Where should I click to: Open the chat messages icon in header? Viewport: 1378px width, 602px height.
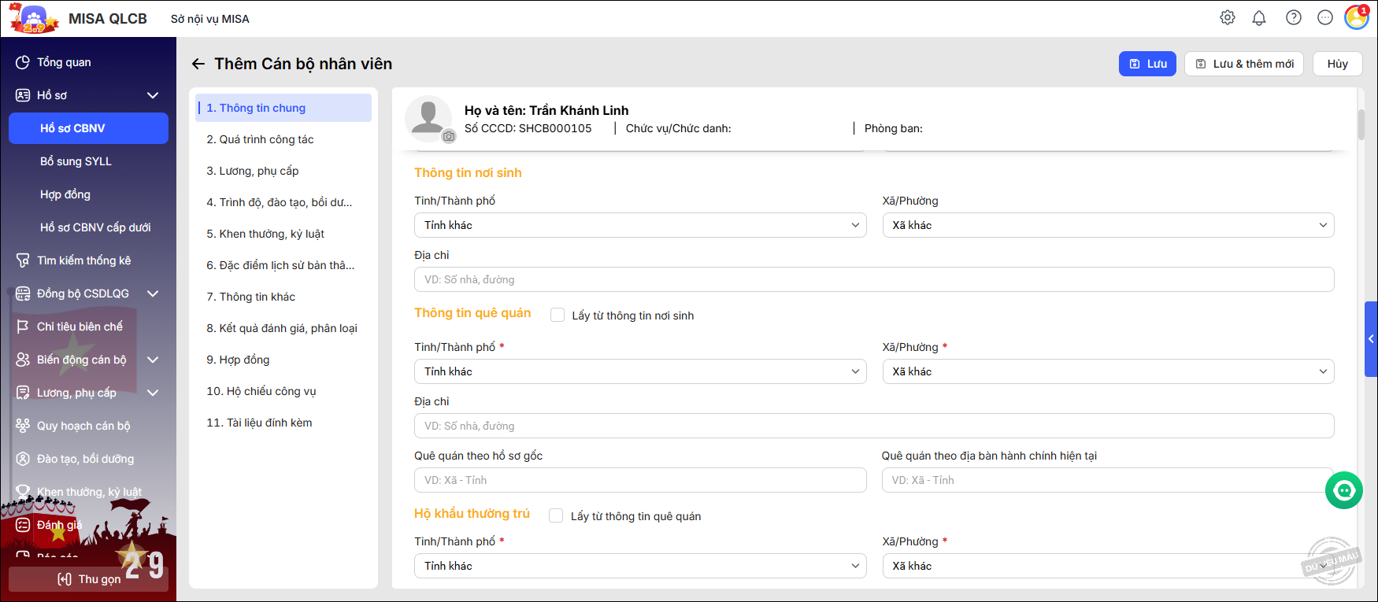click(x=1325, y=17)
